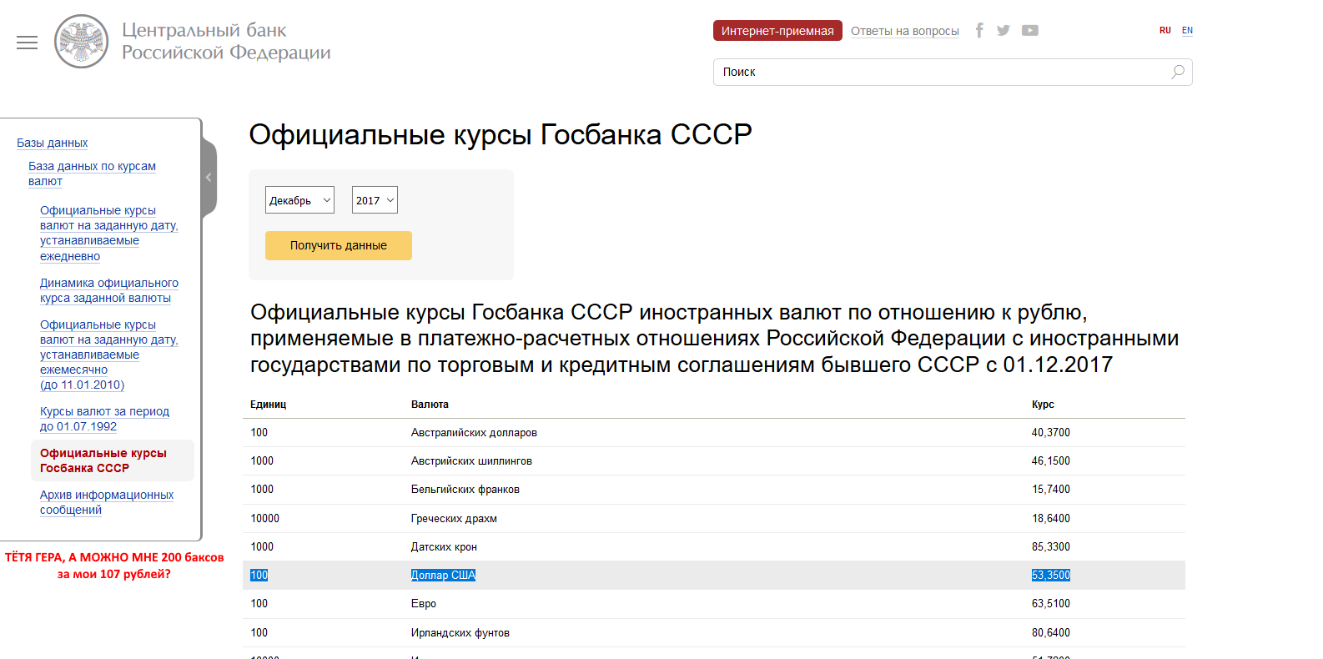Click the rate value 46,1500
The height and width of the screenshot is (659, 1323).
point(1051,460)
